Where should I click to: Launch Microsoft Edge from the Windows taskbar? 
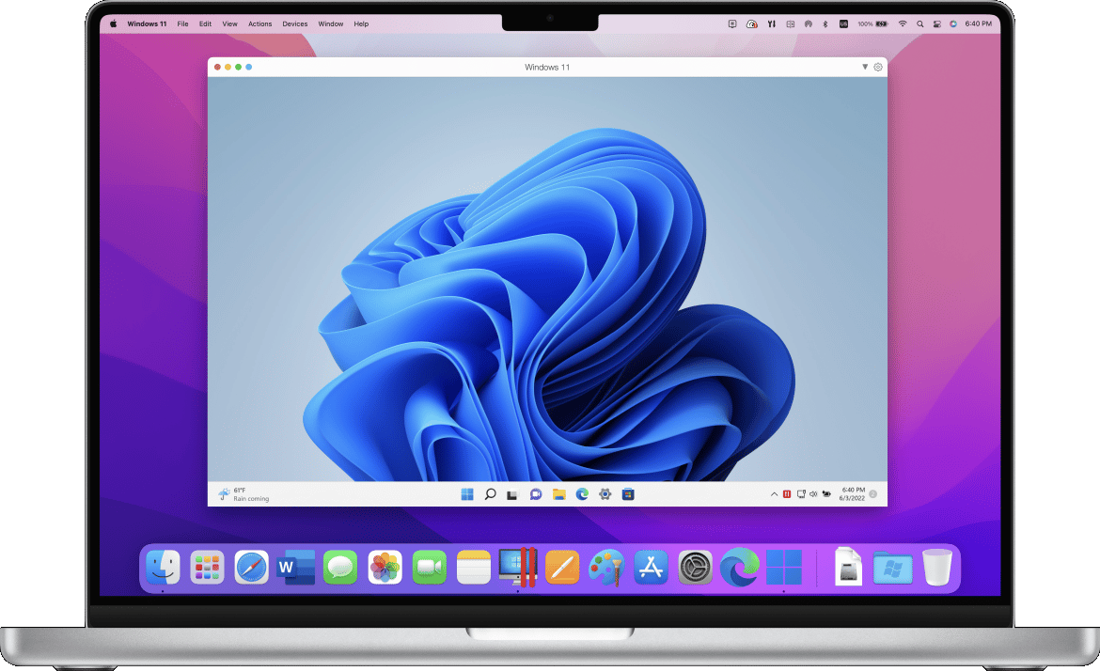coord(581,493)
